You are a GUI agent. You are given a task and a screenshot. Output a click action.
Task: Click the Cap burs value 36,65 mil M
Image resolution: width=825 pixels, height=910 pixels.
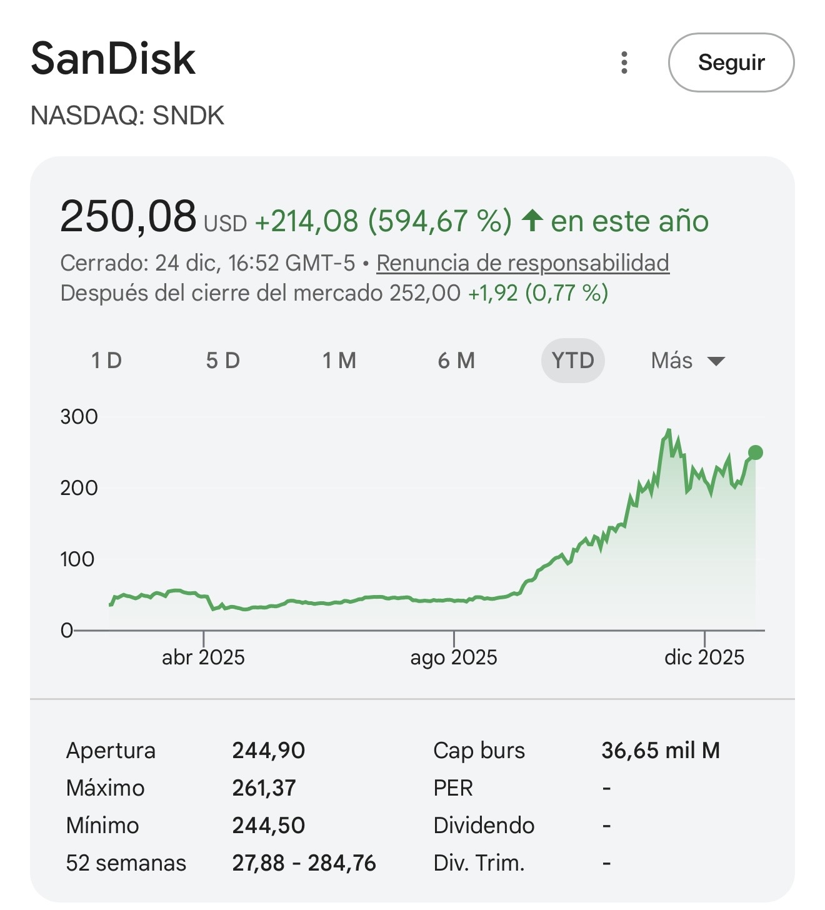[661, 750]
